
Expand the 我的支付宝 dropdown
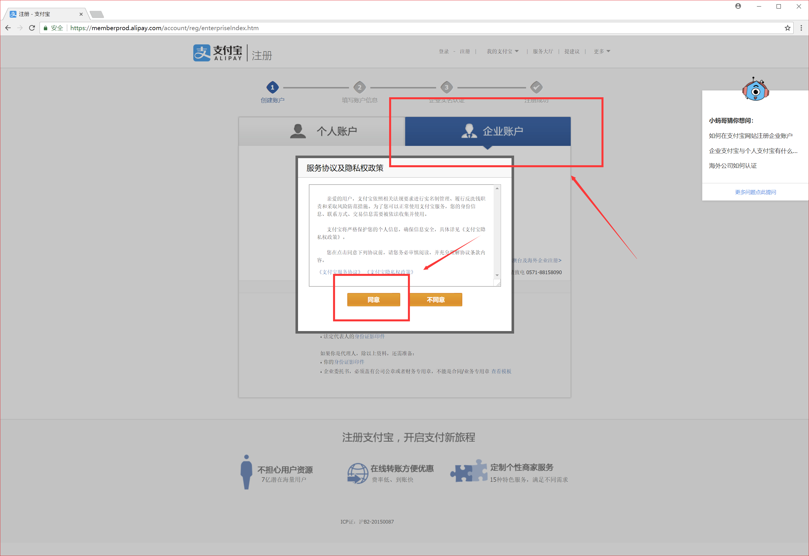point(502,51)
